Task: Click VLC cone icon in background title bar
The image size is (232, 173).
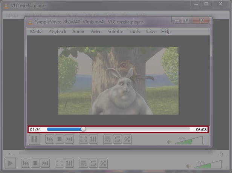Action: pos(6,6)
